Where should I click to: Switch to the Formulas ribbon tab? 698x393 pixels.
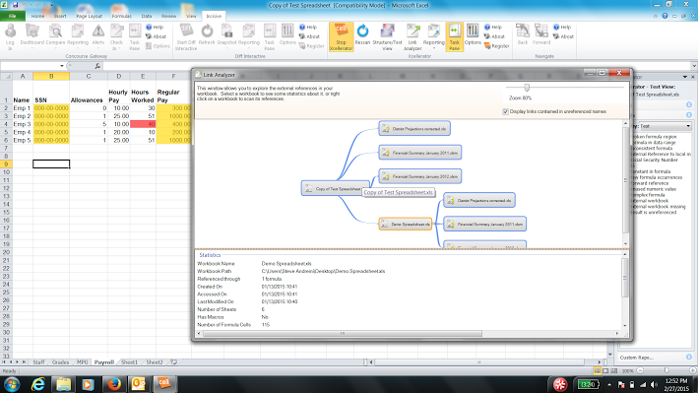121,16
